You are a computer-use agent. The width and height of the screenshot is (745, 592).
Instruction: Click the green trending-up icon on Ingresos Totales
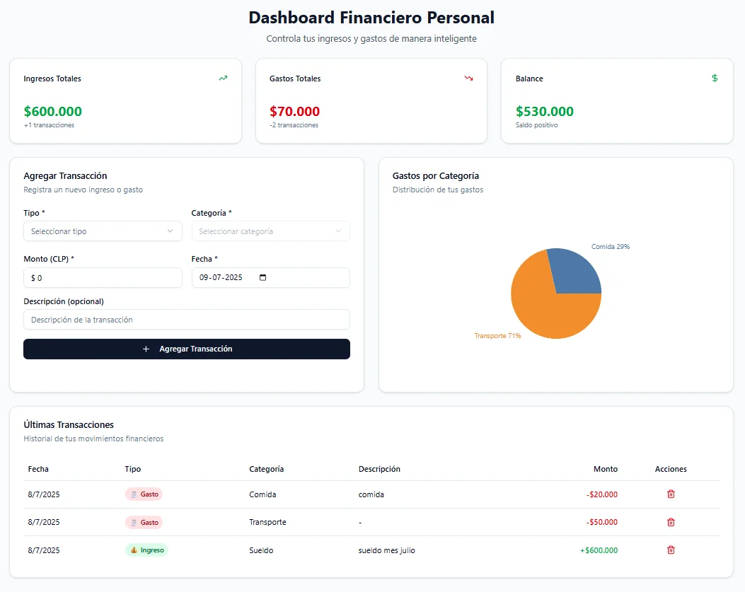tap(222, 79)
